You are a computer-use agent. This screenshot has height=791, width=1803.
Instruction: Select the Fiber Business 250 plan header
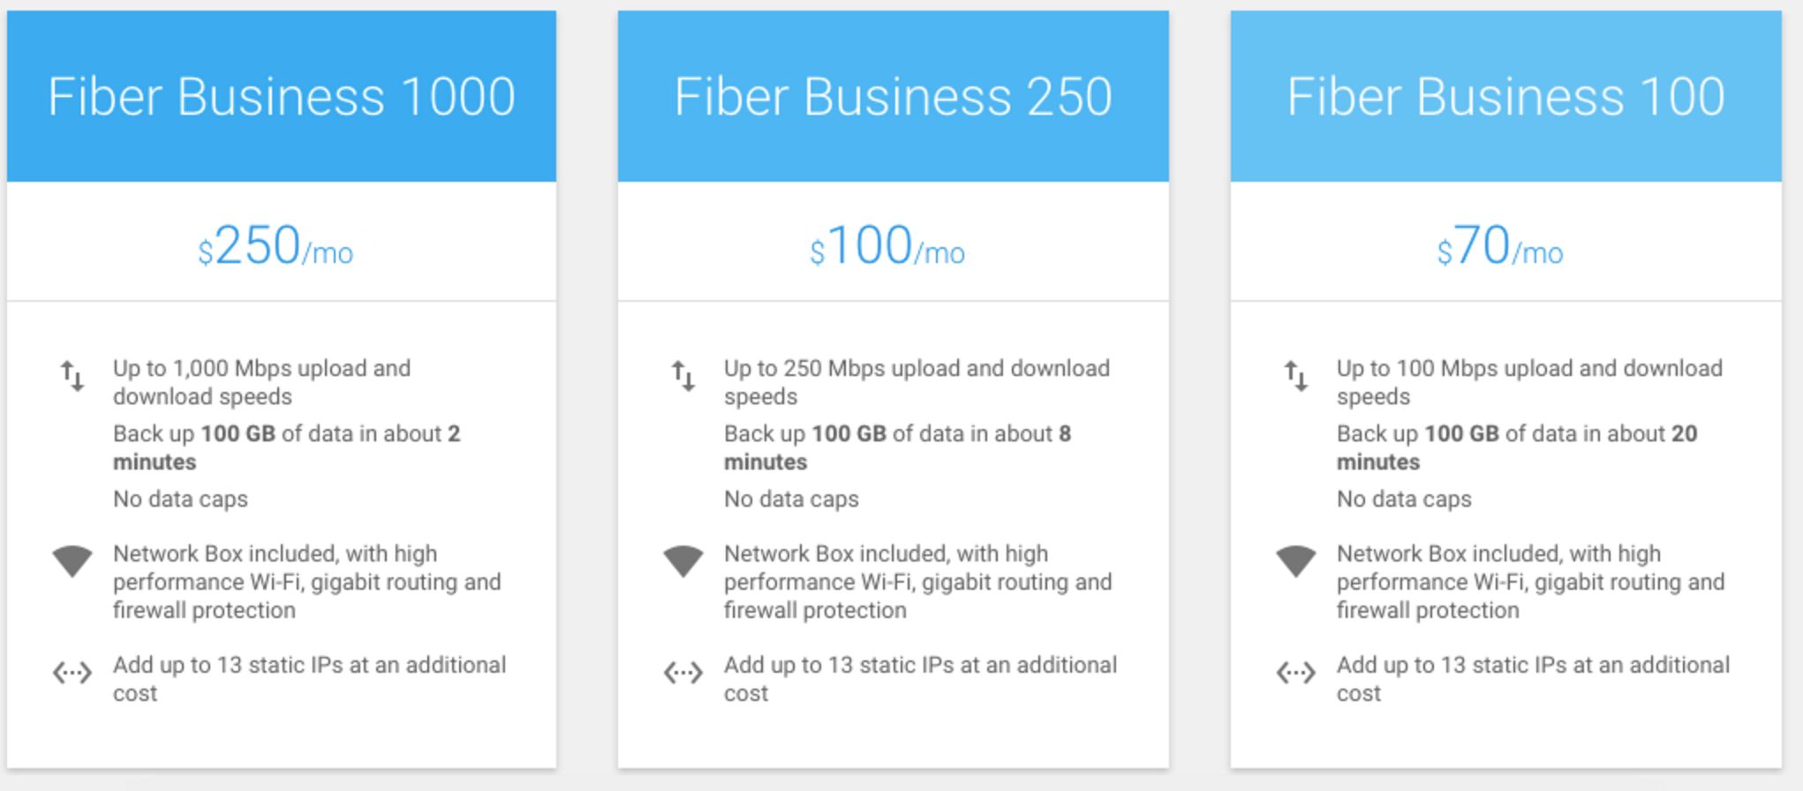893,96
